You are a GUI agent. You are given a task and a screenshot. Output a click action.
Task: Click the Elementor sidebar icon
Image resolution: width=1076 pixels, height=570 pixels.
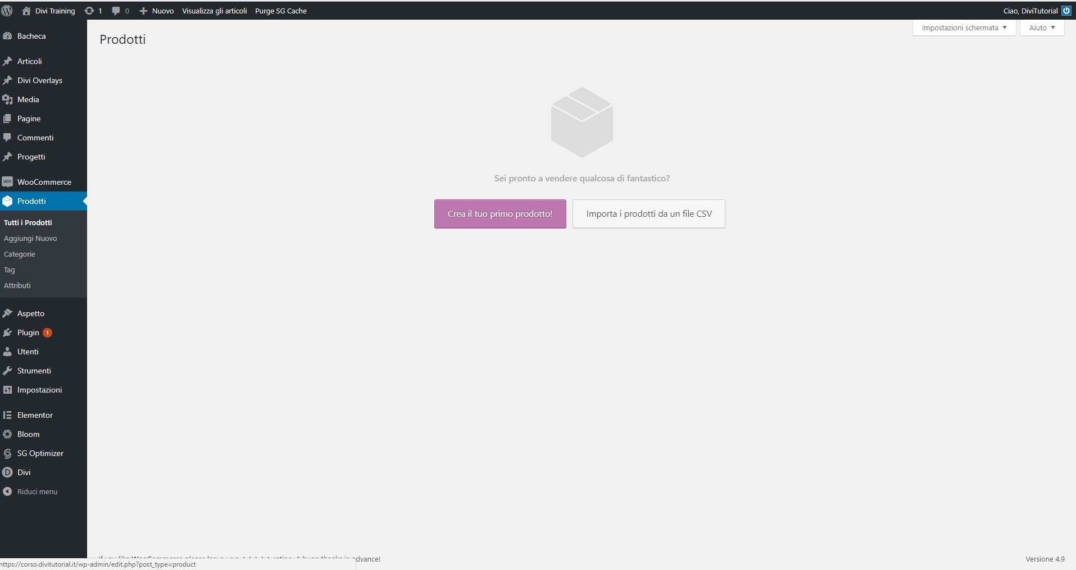(7, 415)
